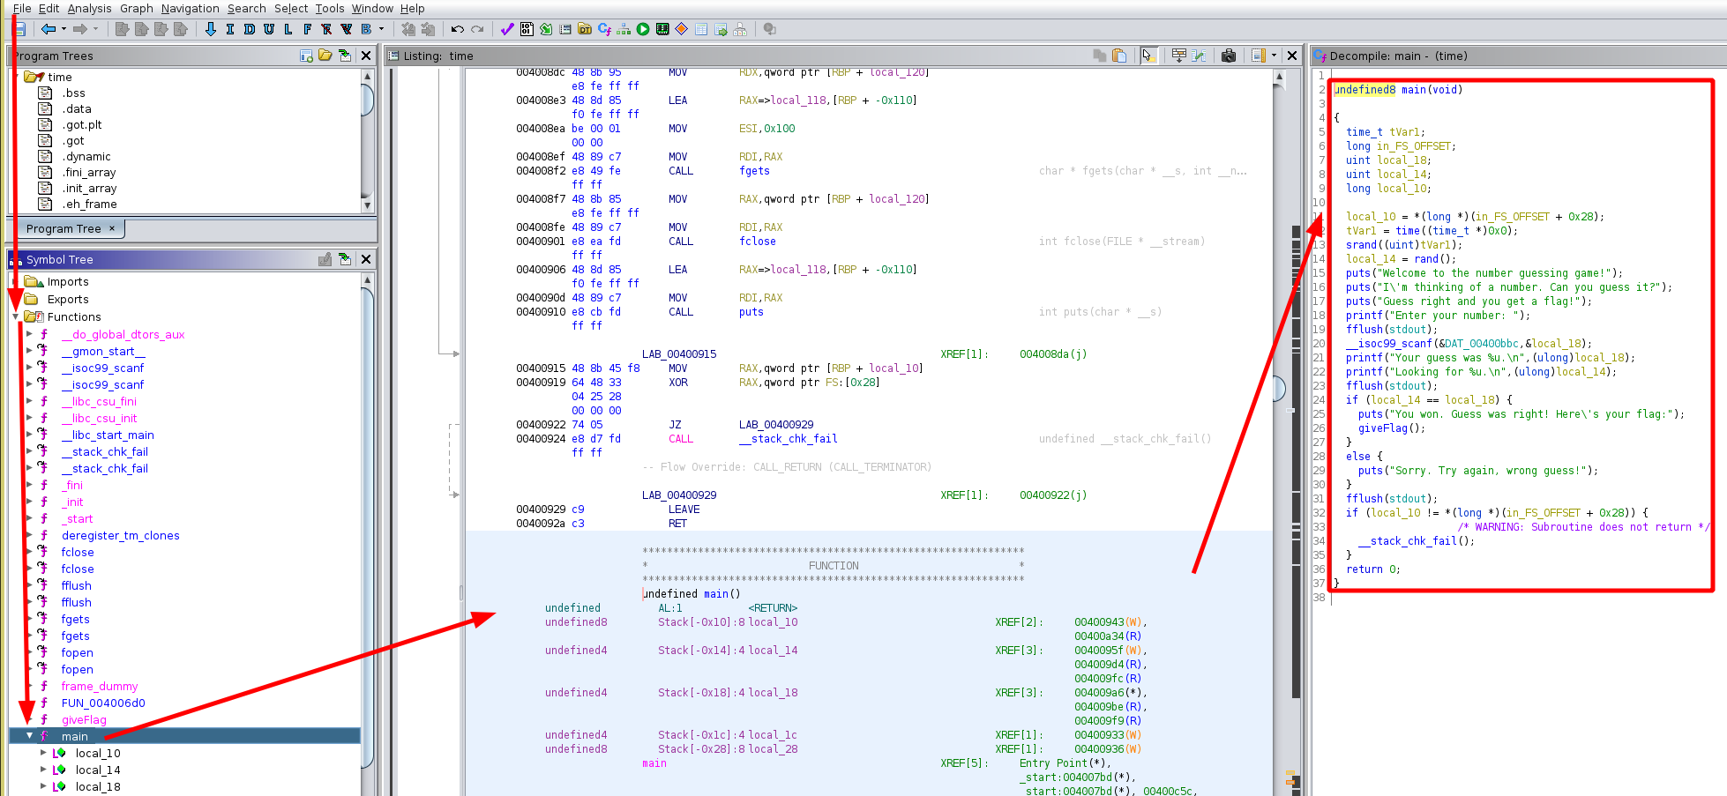Open the back-navigation history dropdown arrow
The width and height of the screenshot is (1727, 796).
point(64,29)
